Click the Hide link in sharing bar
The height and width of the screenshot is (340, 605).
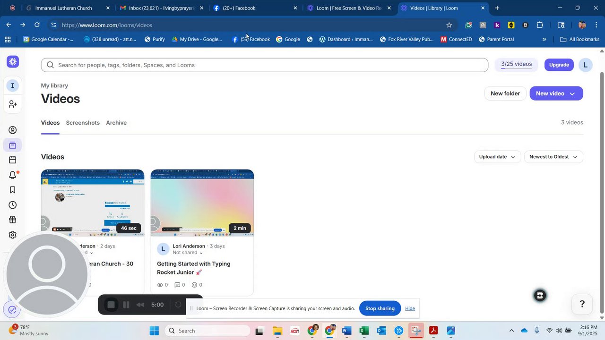coord(410,308)
